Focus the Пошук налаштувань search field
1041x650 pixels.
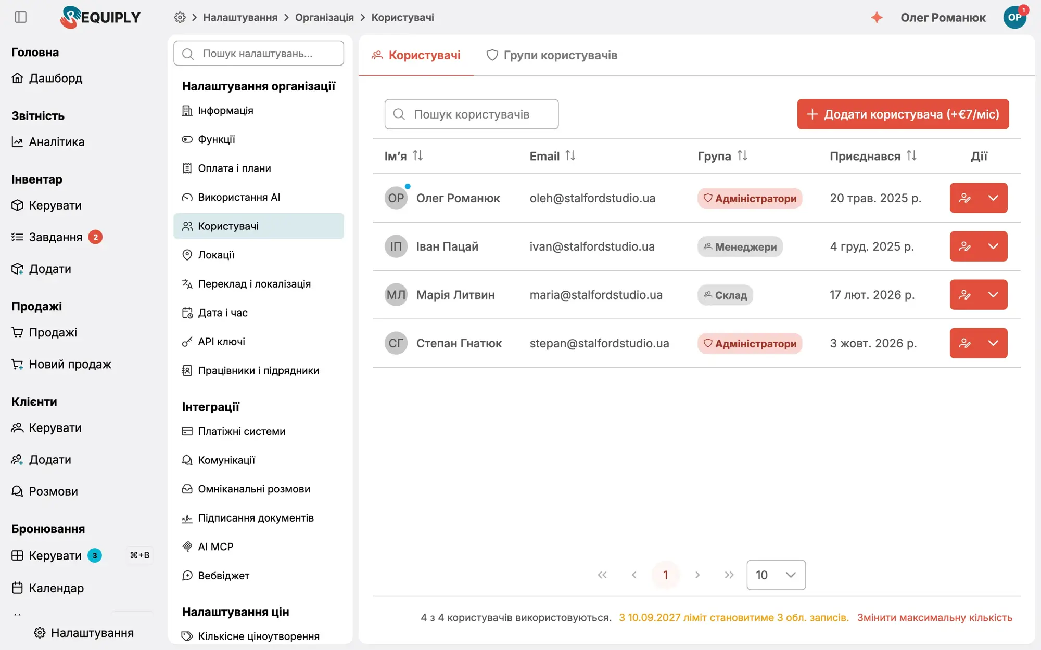point(259,54)
